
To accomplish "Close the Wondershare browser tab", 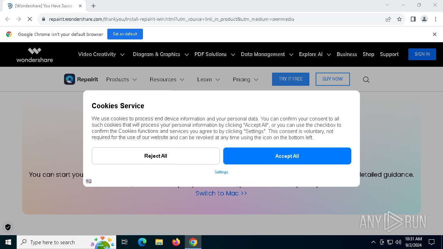I will click(x=80, y=6).
